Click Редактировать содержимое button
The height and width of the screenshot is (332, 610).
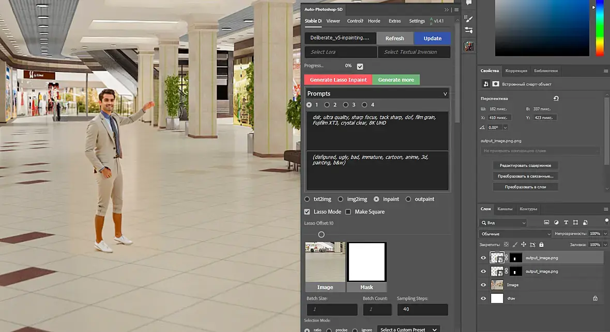pyautogui.click(x=525, y=165)
